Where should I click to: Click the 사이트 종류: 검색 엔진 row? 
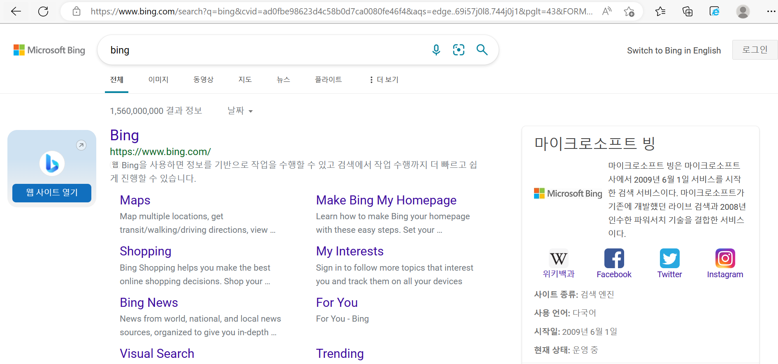[x=574, y=294]
